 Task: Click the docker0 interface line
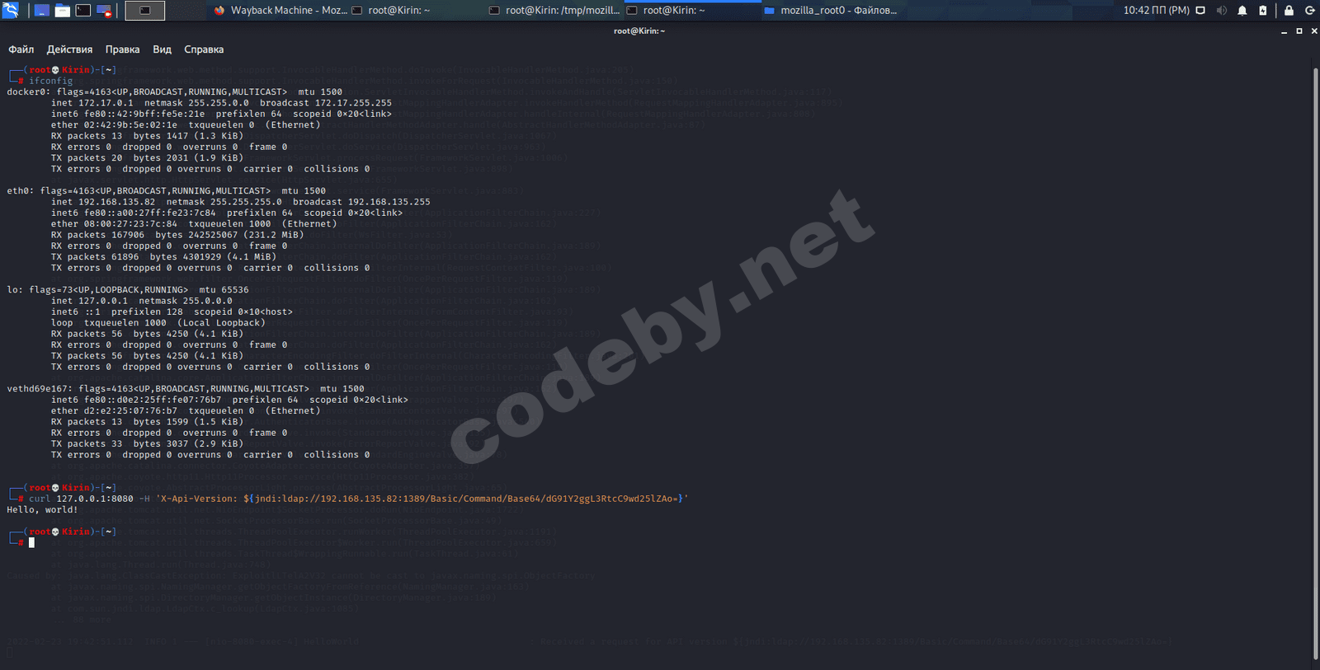174,92
